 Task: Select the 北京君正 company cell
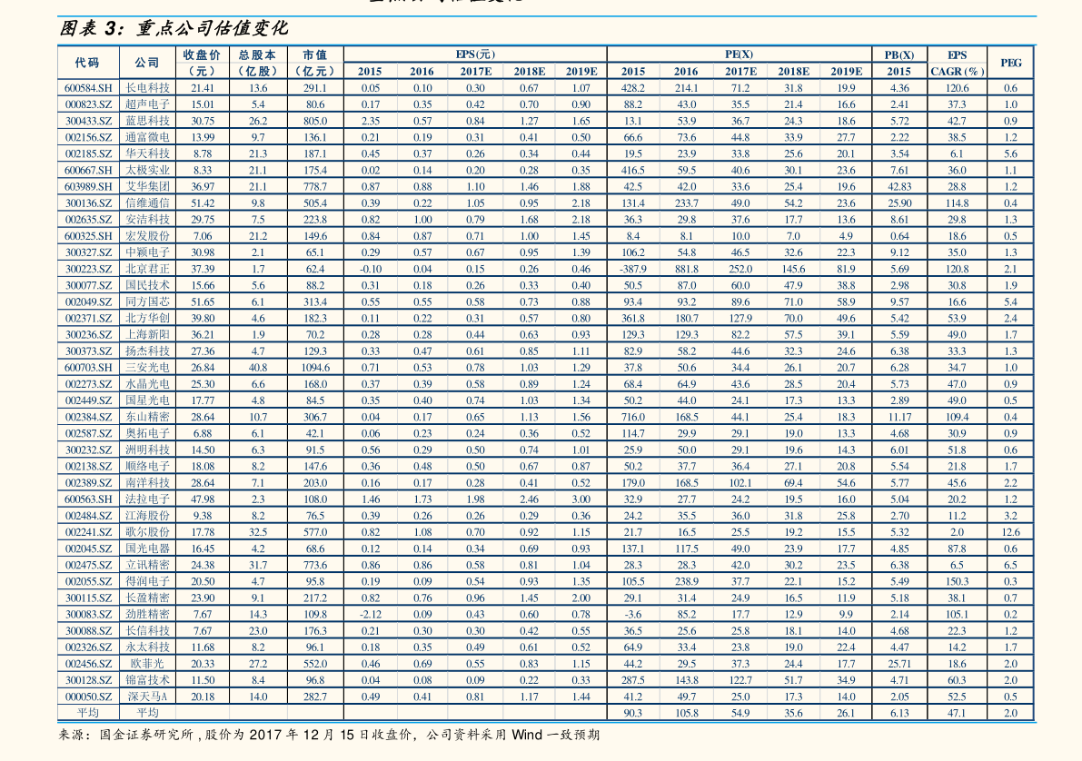pos(147,269)
